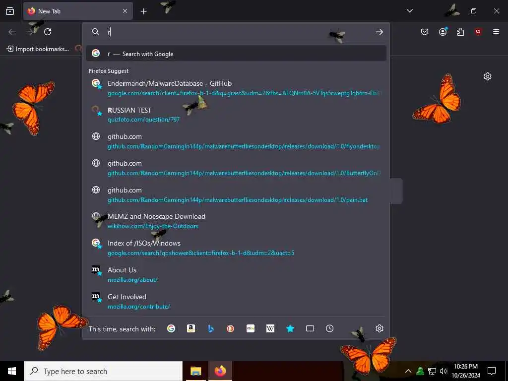Image resolution: width=508 pixels, height=381 pixels.
Task: Open Firefox View tab list icon
Action: pyautogui.click(x=10, y=11)
